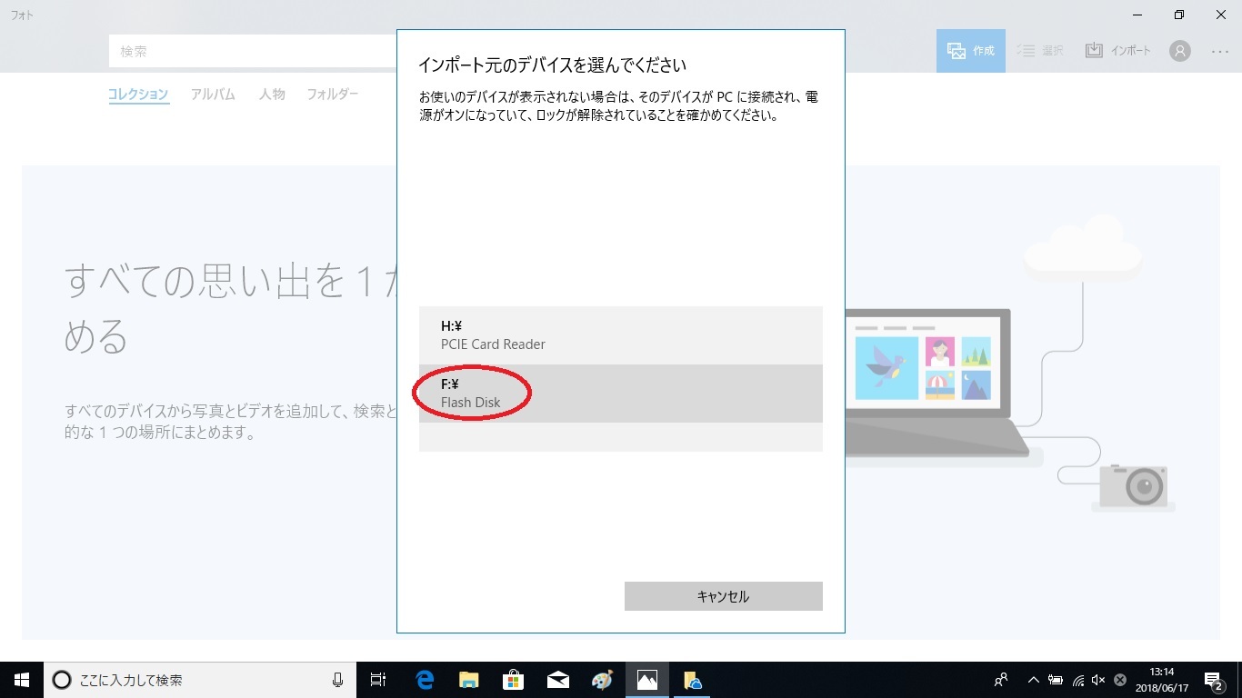Open the Paint palette app in taskbar

point(603,680)
